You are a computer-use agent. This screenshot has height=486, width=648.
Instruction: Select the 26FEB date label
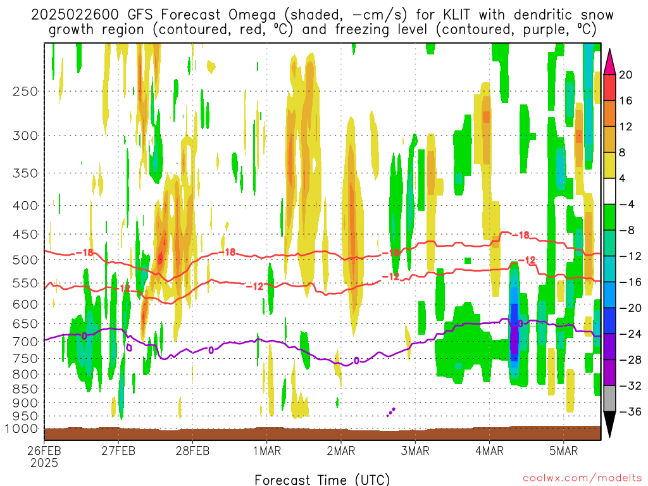coord(44,451)
